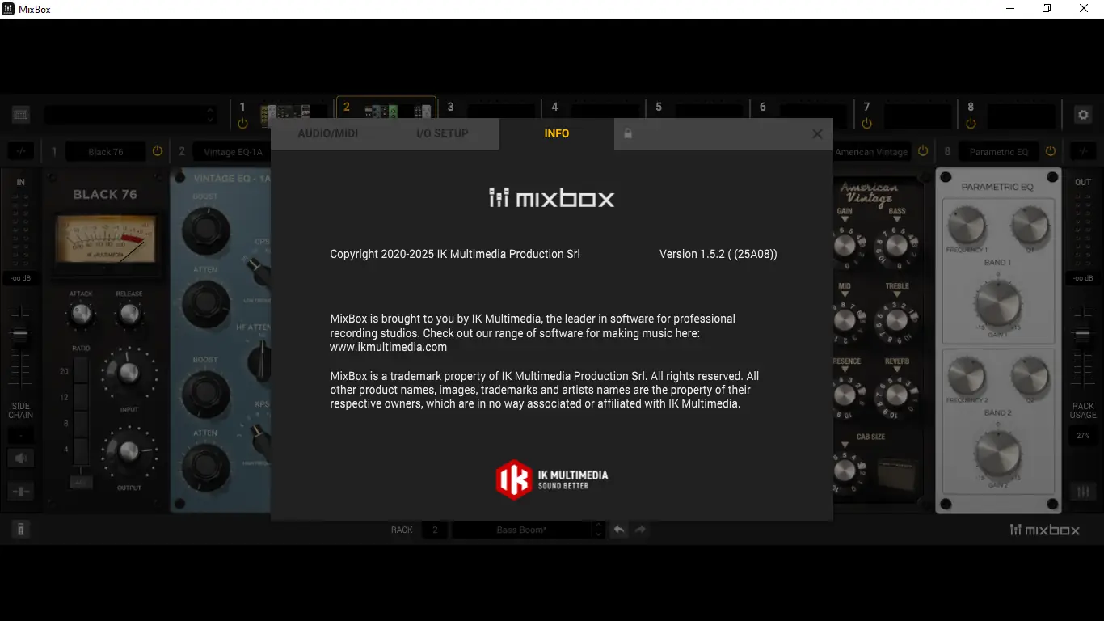Click the Parametric EQ Band 2 gain knob
Image resolution: width=1104 pixels, height=621 pixels.
[x=997, y=453]
